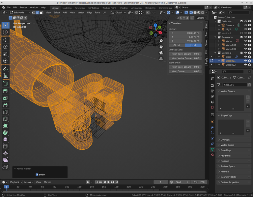253x197 pixels.
Task: Switch orthographic/perspective grid icon
Action: [161, 59]
